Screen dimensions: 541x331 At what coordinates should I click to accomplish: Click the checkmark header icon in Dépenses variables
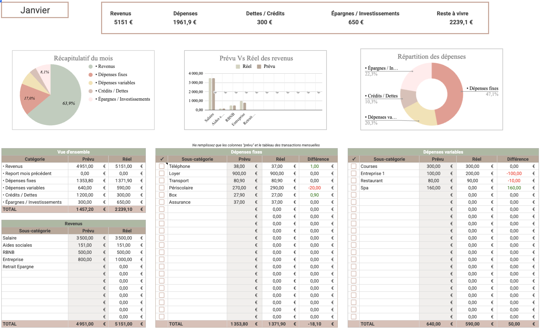point(354,159)
